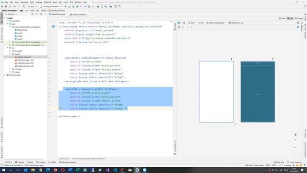
Task: Expand the drawable folder in project tree
Action: tap(10, 51)
